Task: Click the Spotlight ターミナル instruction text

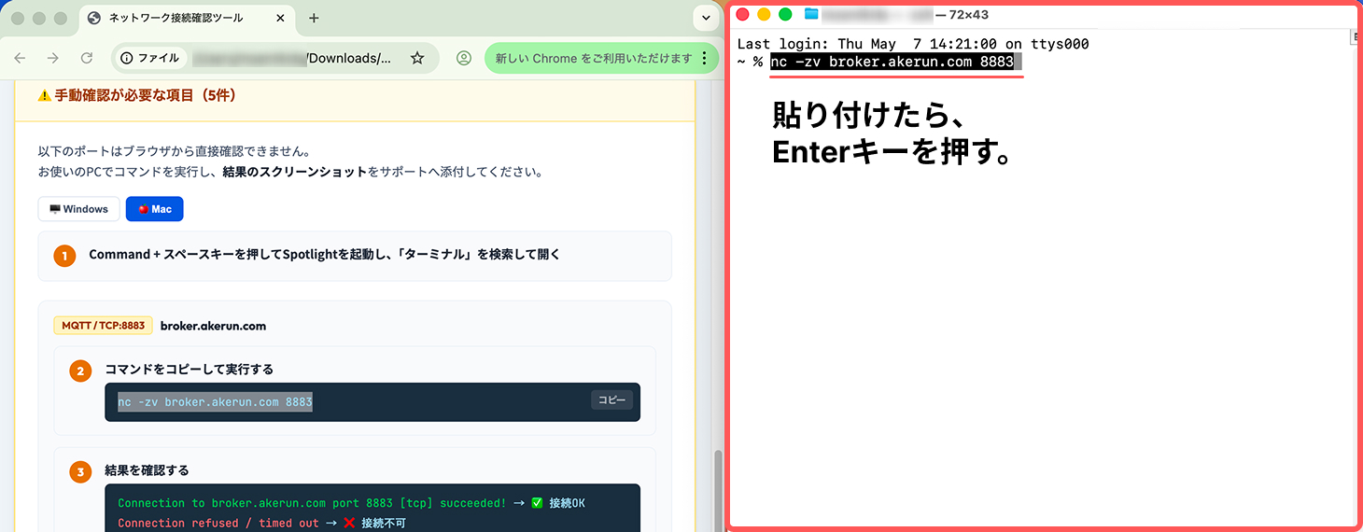Action: click(x=325, y=254)
